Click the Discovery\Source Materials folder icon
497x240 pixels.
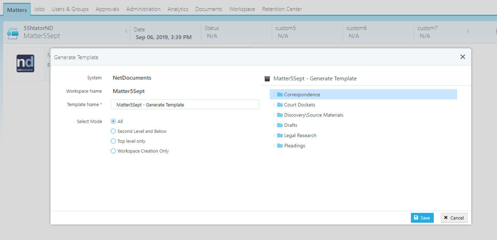[280, 115]
